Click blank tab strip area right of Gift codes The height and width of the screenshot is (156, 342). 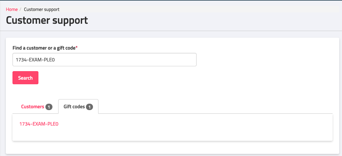pyautogui.click(x=213, y=107)
